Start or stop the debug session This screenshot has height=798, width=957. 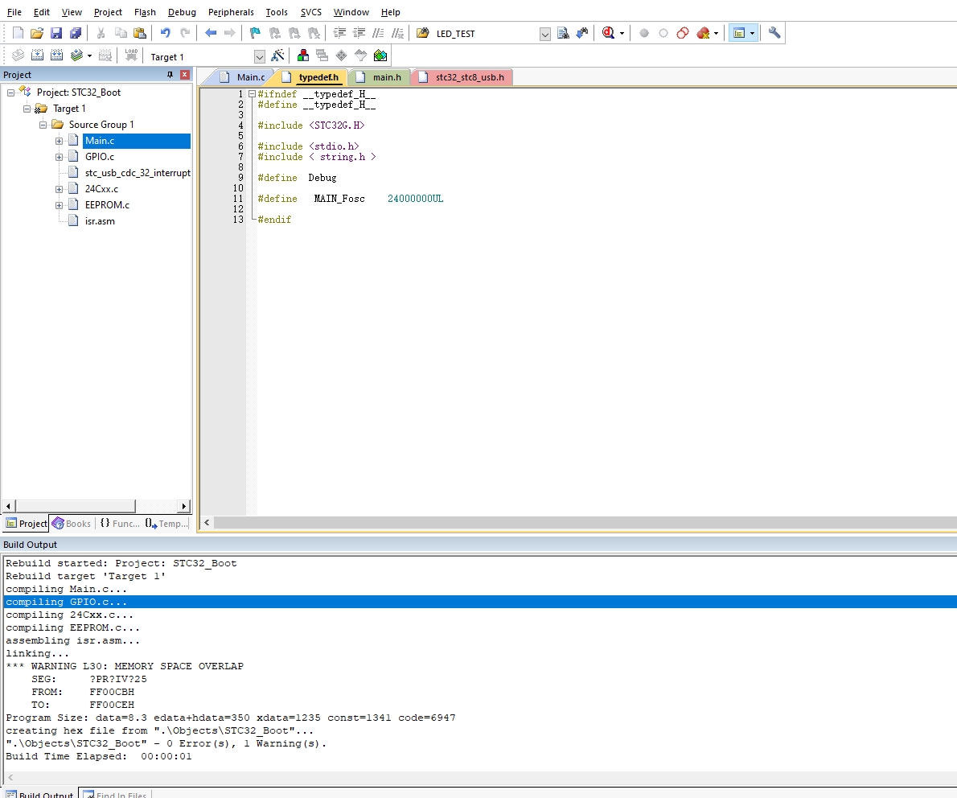coord(608,33)
